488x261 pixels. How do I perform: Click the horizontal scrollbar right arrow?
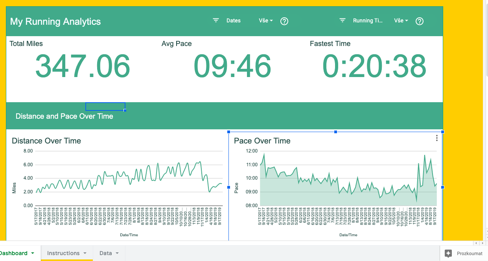click(482, 243)
